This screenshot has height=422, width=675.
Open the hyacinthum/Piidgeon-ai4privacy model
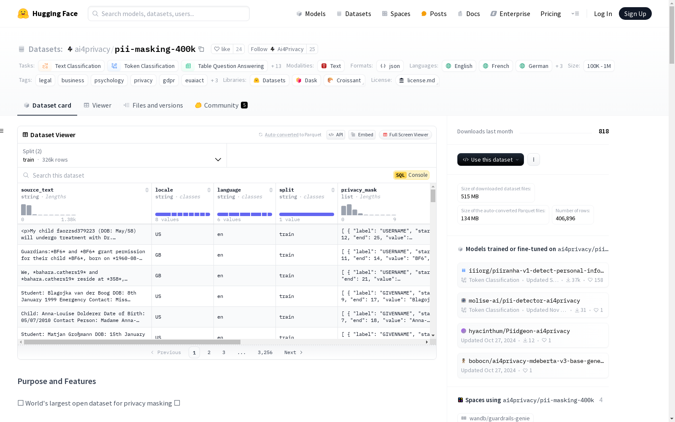tap(533, 335)
